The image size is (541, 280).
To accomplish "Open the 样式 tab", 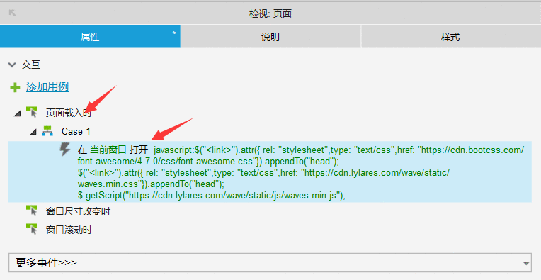I will click(x=450, y=37).
